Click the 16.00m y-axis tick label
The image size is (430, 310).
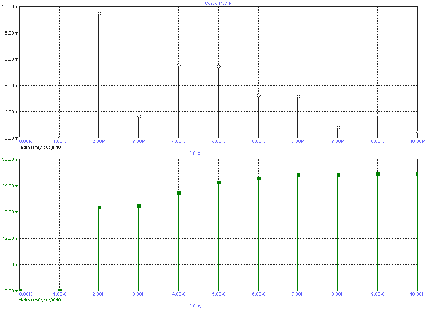[10, 33]
